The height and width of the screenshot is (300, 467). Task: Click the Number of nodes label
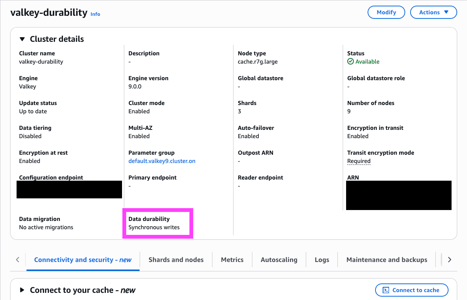(371, 103)
